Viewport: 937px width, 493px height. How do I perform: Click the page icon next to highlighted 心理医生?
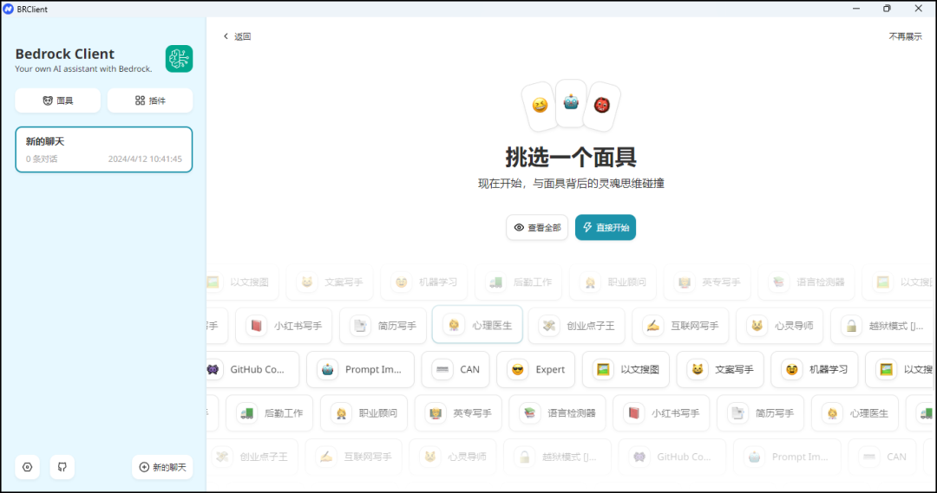coord(360,325)
